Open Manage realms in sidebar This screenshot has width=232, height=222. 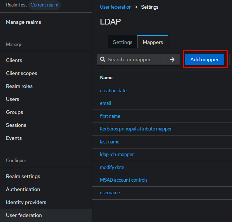[x=23, y=22]
